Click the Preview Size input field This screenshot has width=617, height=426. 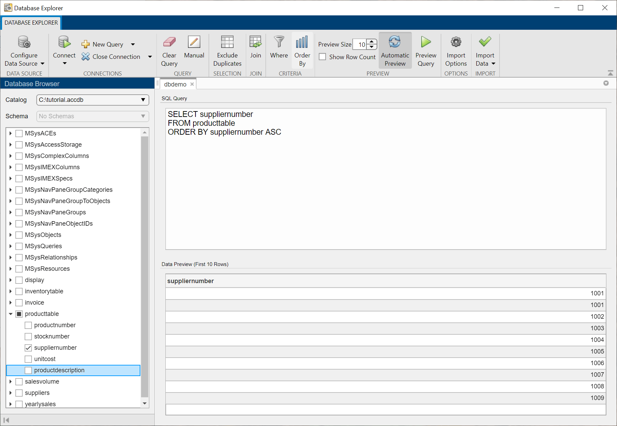point(360,44)
